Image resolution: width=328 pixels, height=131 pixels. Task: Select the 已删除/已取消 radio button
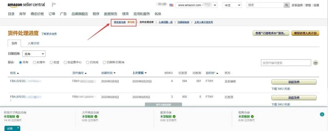(x=104, y=62)
